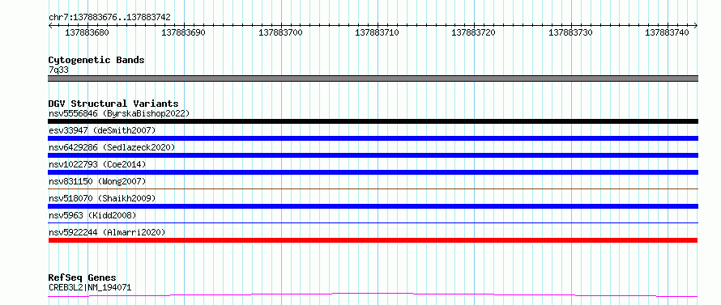
Task: Open variant nsv5922244 (Almarri2020) label
Action: 107,232
